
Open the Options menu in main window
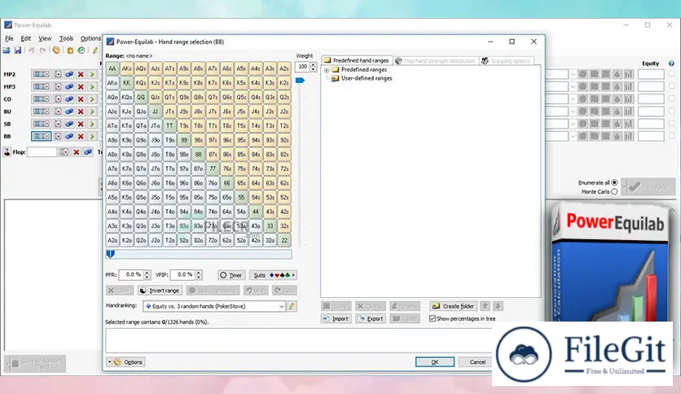point(90,38)
